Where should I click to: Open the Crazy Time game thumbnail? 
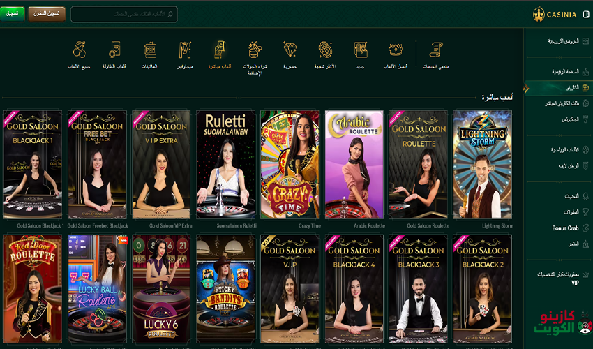pos(290,165)
